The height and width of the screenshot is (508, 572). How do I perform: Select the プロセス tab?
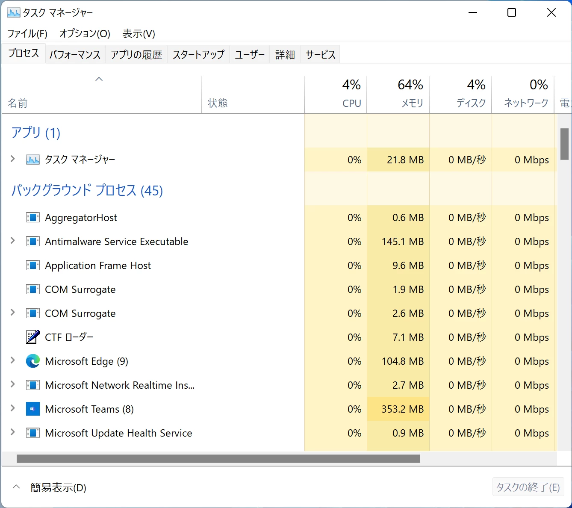(24, 53)
